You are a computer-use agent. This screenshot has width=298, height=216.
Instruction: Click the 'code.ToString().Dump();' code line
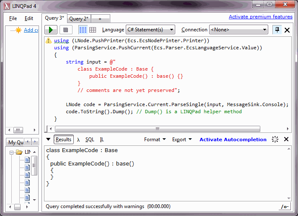pos(99,112)
